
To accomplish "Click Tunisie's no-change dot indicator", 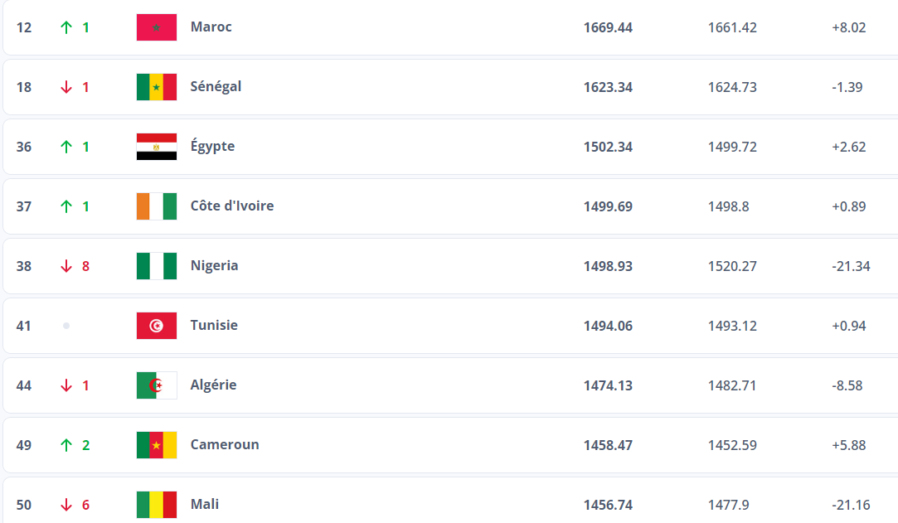I will 66,326.
